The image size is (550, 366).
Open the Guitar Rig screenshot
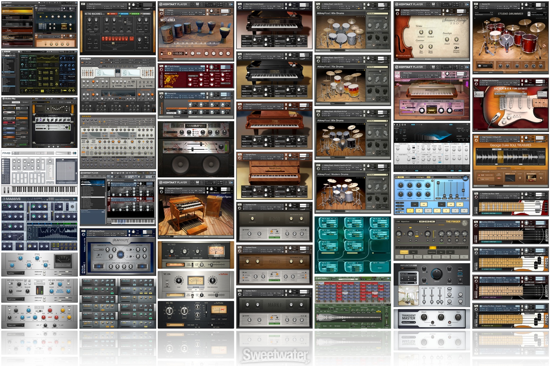(40, 123)
